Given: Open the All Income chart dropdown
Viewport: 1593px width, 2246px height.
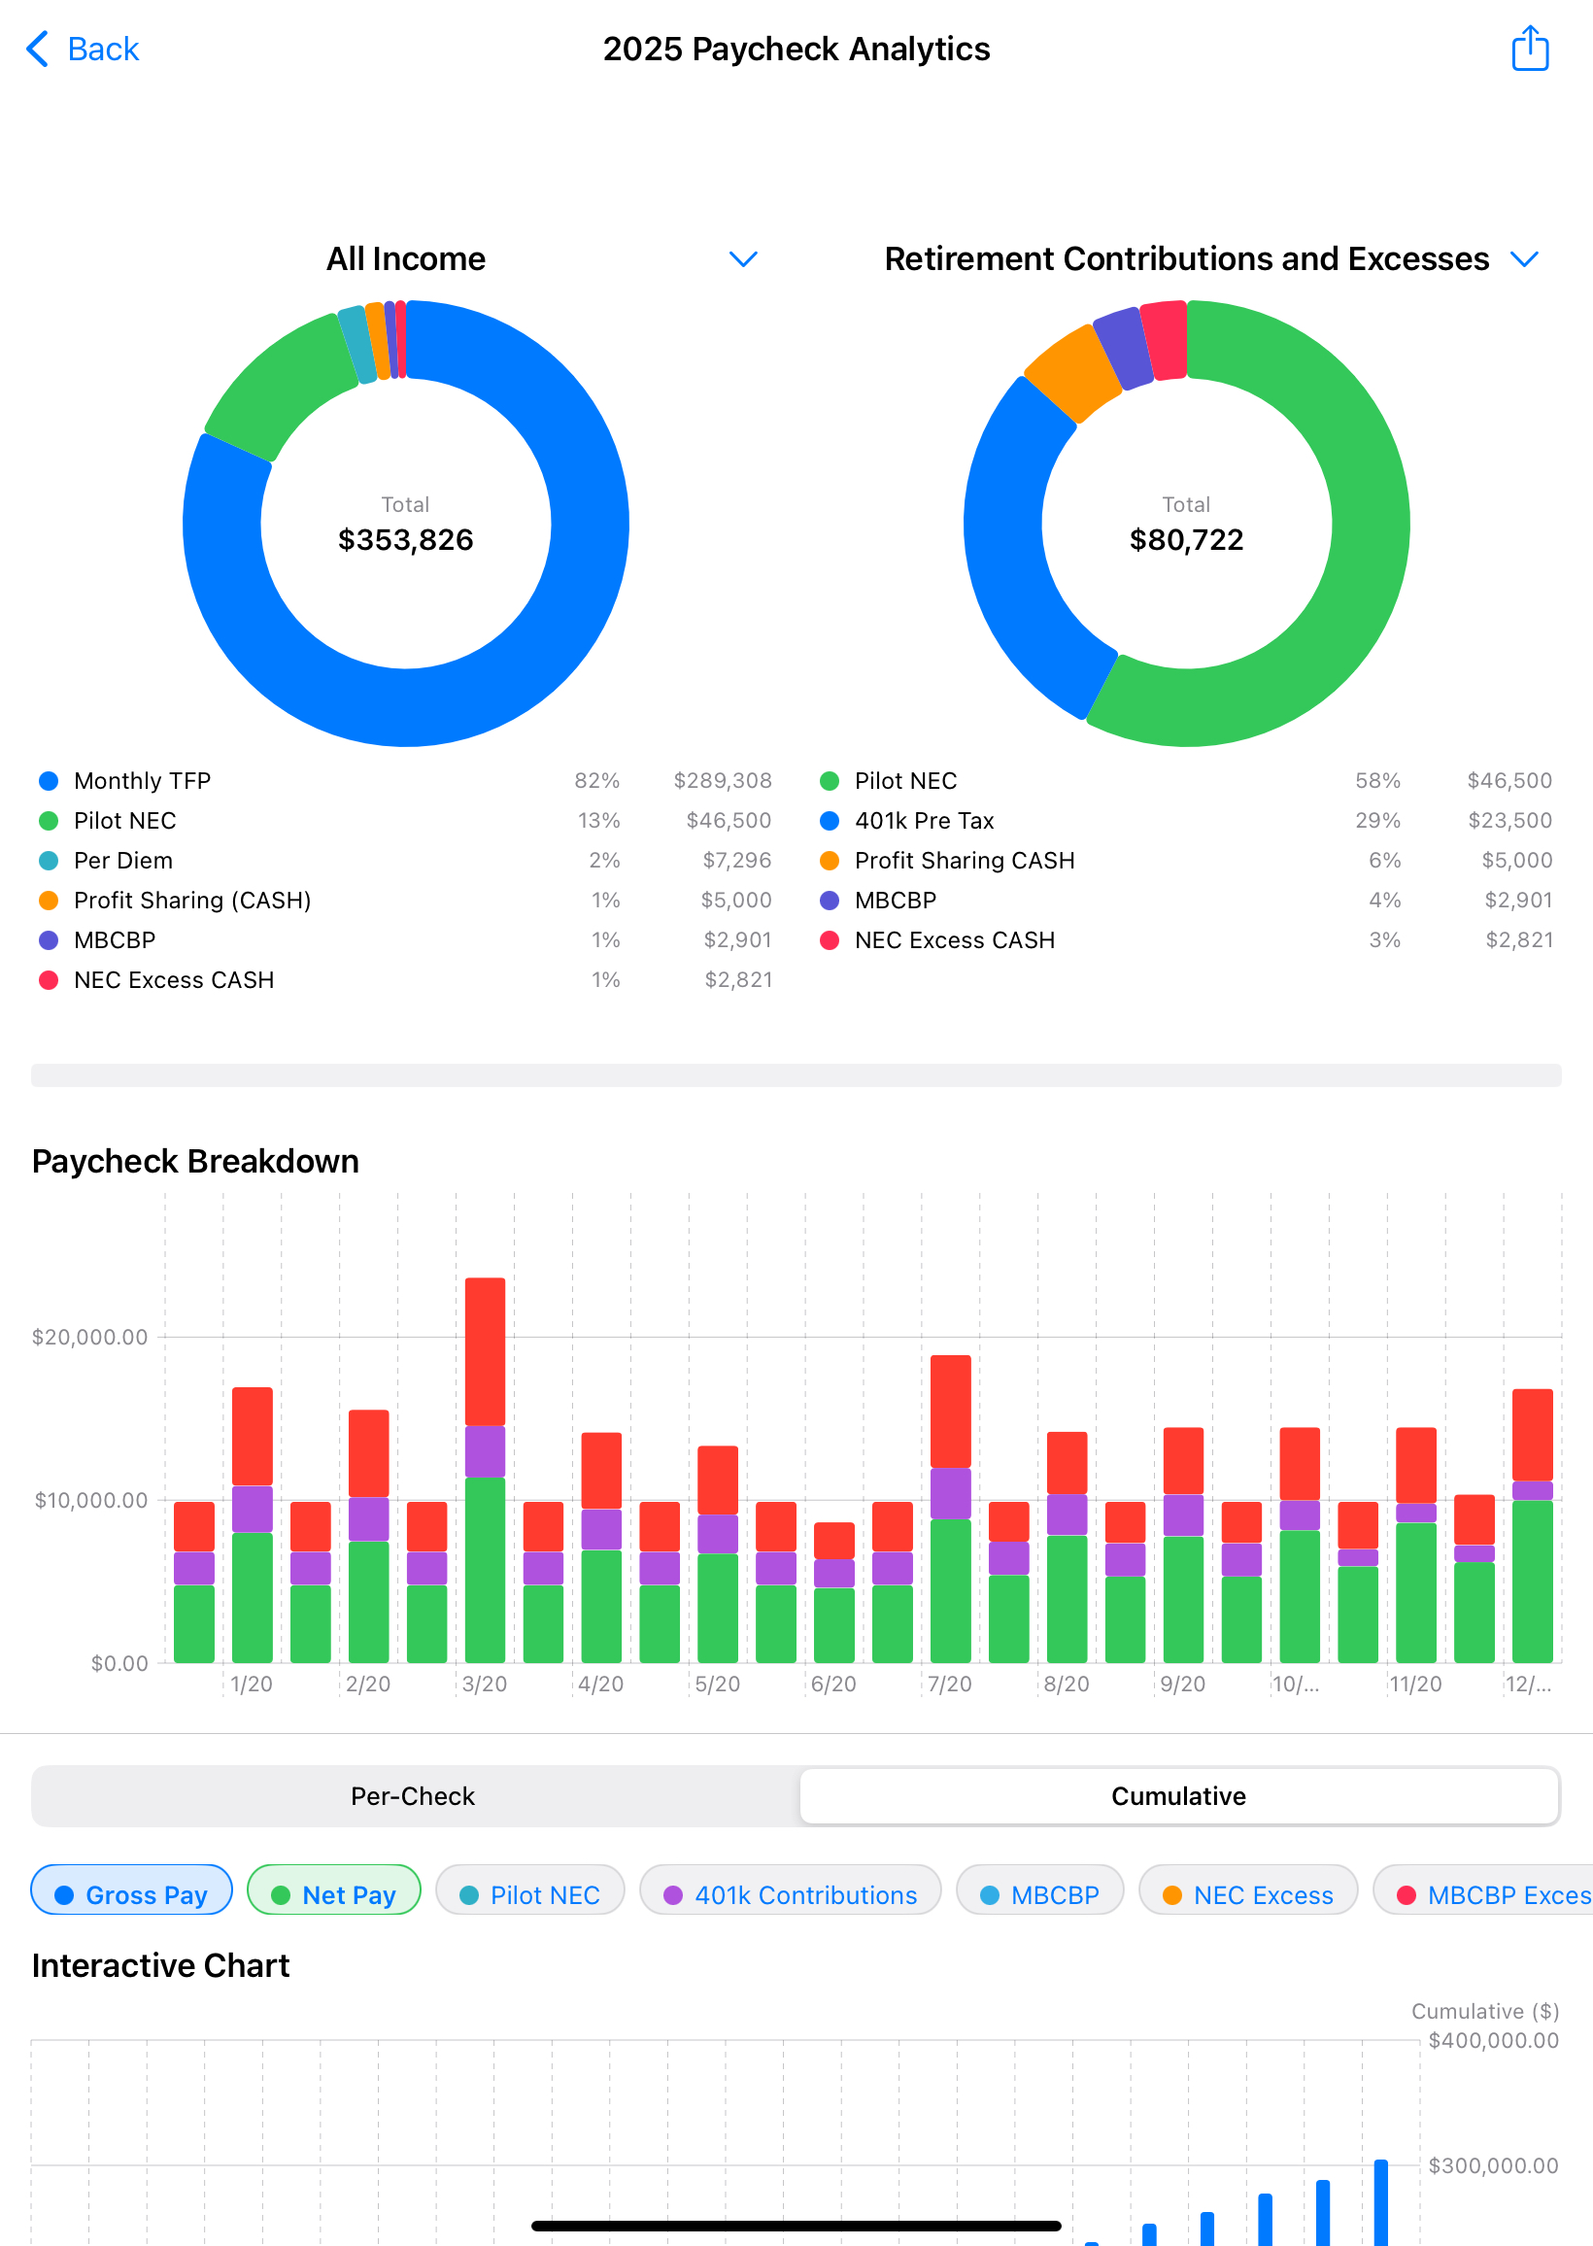Looking at the screenshot, I should pos(742,259).
